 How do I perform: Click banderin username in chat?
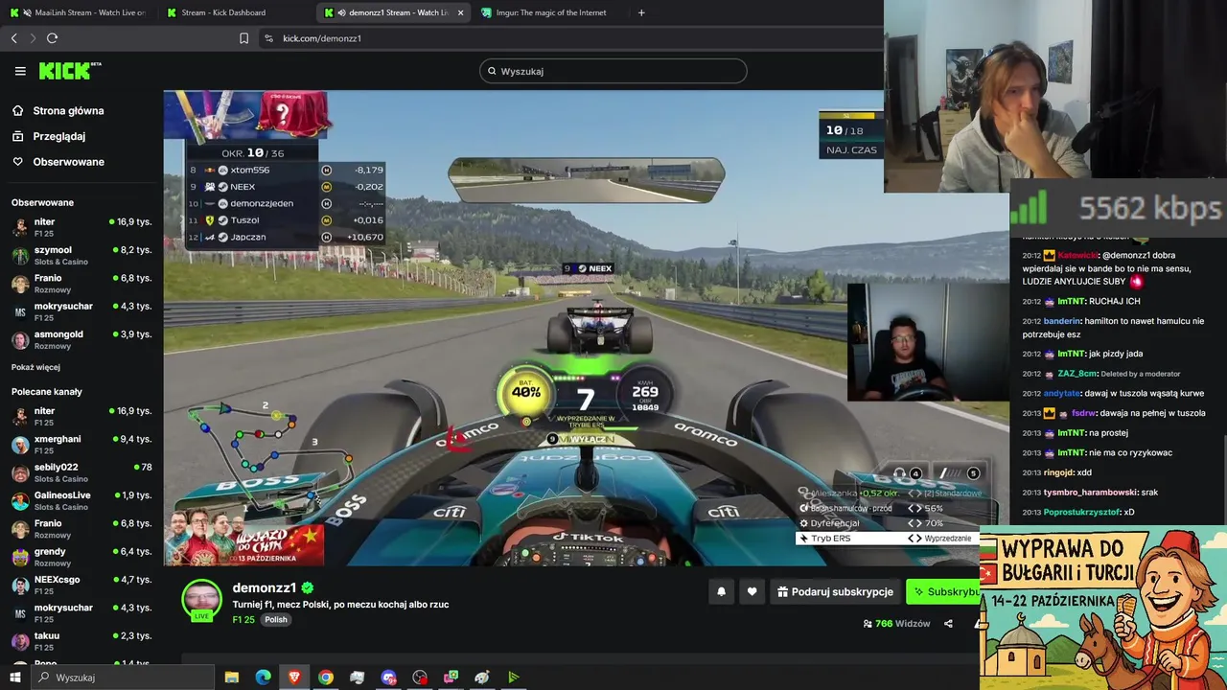pyautogui.click(x=1062, y=321)
